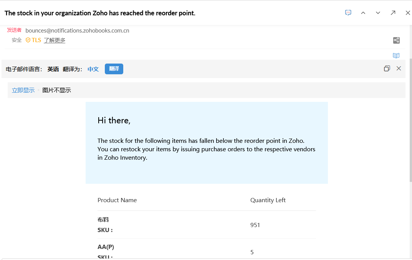Open email in new window arrow

coord(393,13)
